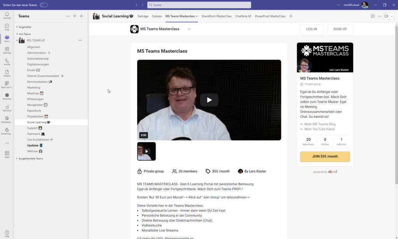The height and width of the screenshot is (239, 398).
Task: Open the Skool group switcher chevron
Action: tap(189, 29)
